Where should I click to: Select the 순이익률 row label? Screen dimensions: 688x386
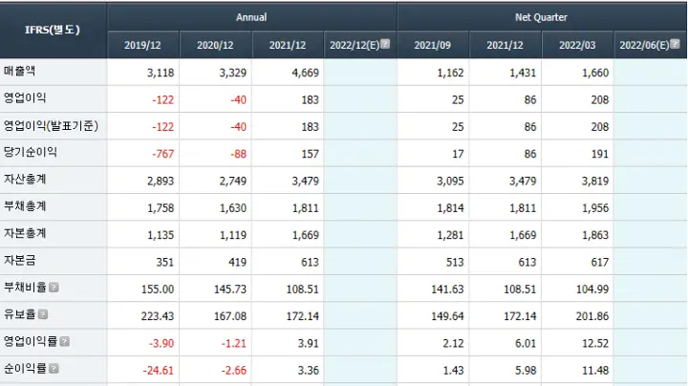pyautogui.click(x=25, y=369)
